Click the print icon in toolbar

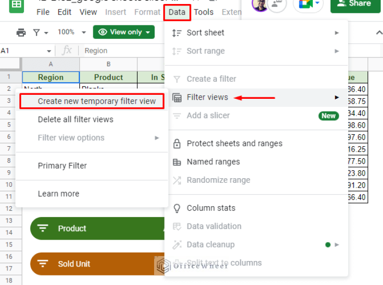point(21,32)
